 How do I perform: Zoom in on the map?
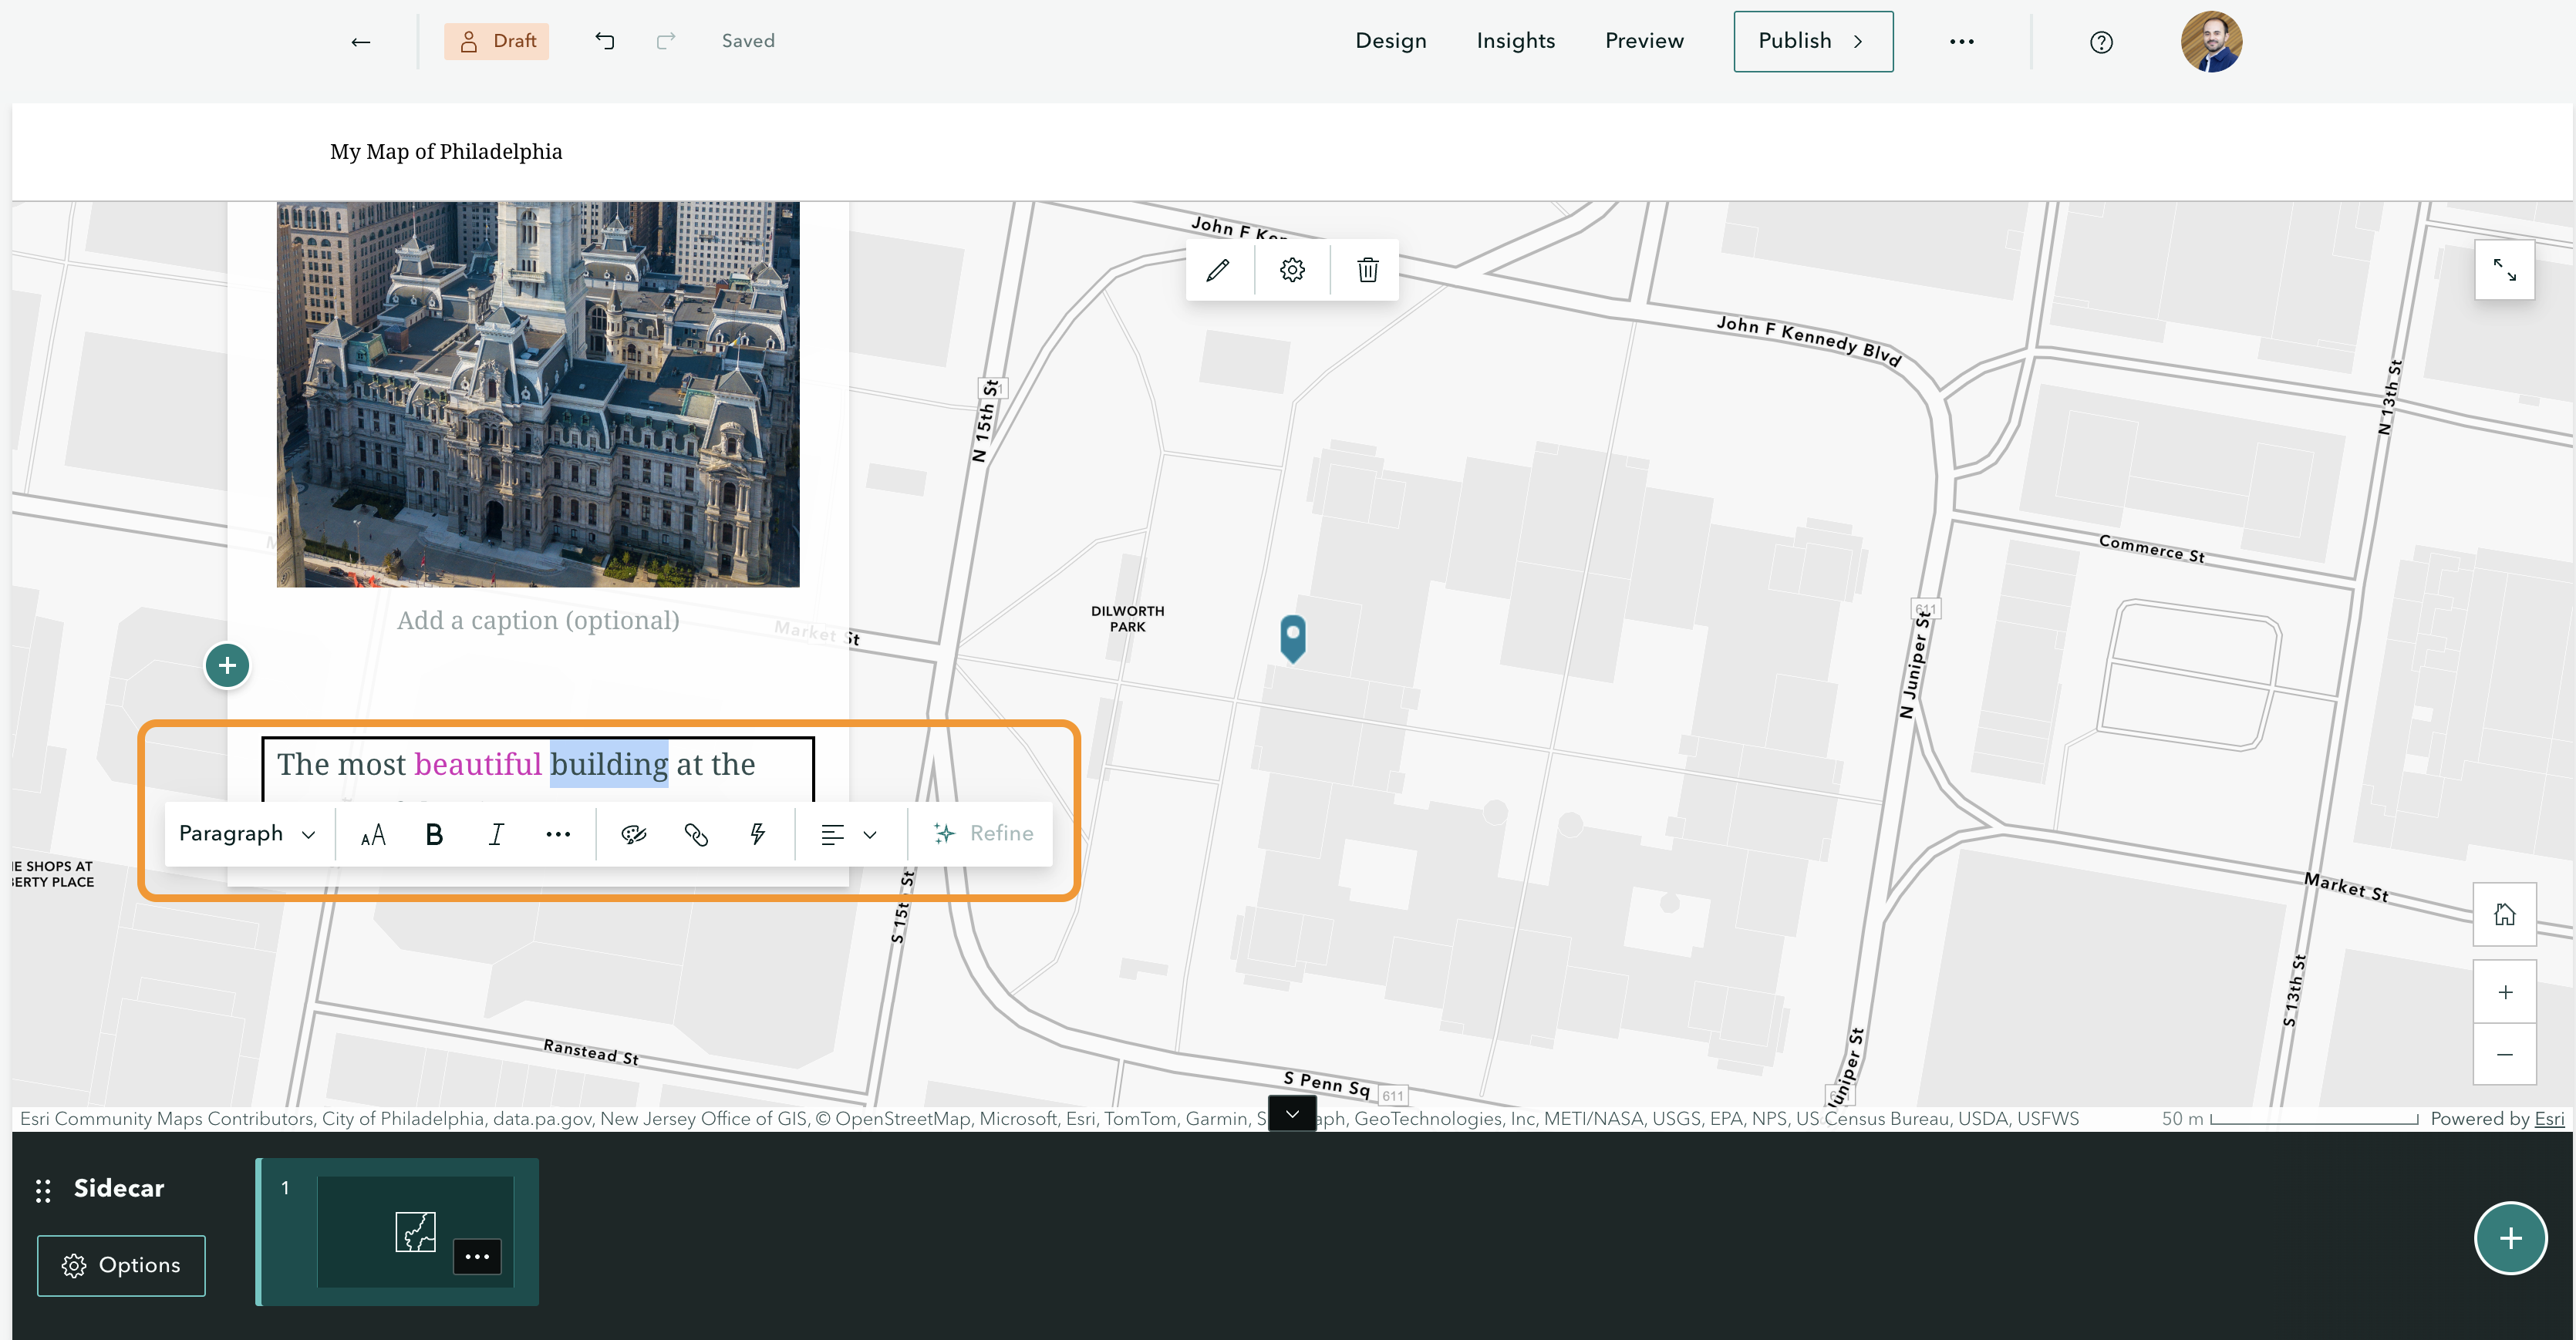[x=2504, y=991]
